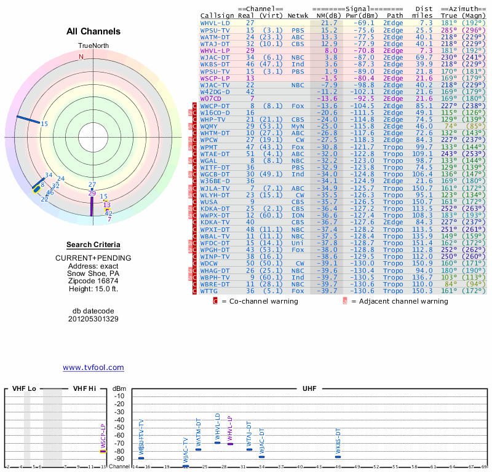Select the WATM-DT marker in the UHF chart

[198, 449]
